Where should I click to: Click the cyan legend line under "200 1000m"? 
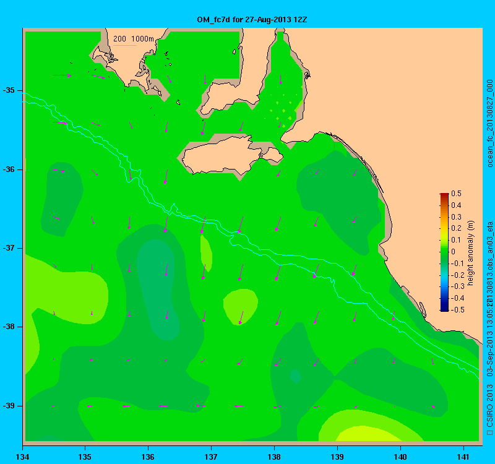(x=125, y=45)
